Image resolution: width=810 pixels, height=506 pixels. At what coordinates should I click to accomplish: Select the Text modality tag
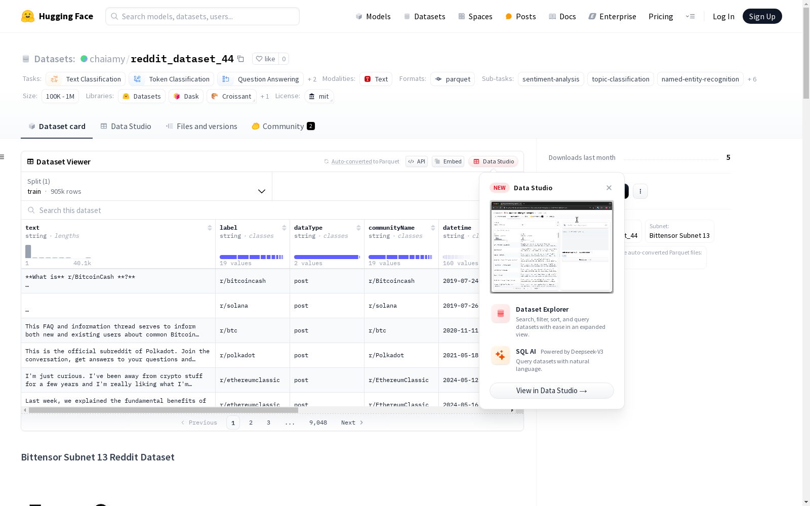[x=376, y=79]
